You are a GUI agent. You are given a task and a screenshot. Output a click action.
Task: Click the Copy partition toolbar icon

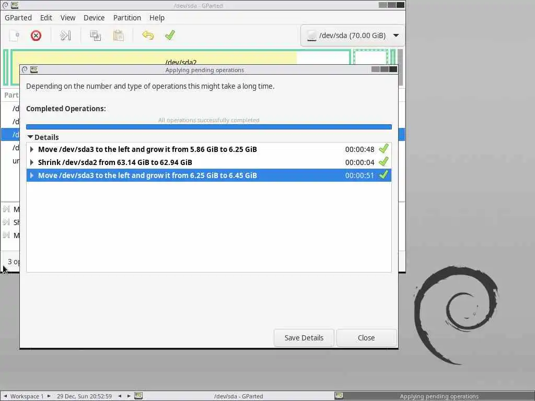(x=95, y=36)
